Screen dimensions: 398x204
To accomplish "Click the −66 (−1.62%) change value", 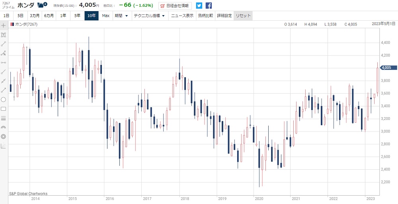I will 136,5.
